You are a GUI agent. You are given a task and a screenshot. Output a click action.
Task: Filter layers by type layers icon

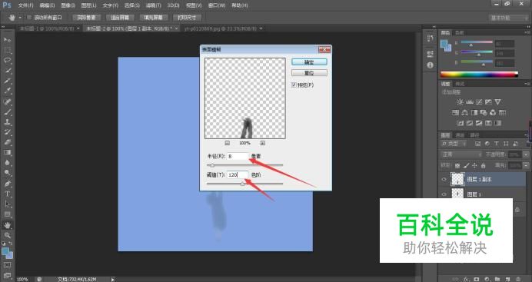click(497, 144)
